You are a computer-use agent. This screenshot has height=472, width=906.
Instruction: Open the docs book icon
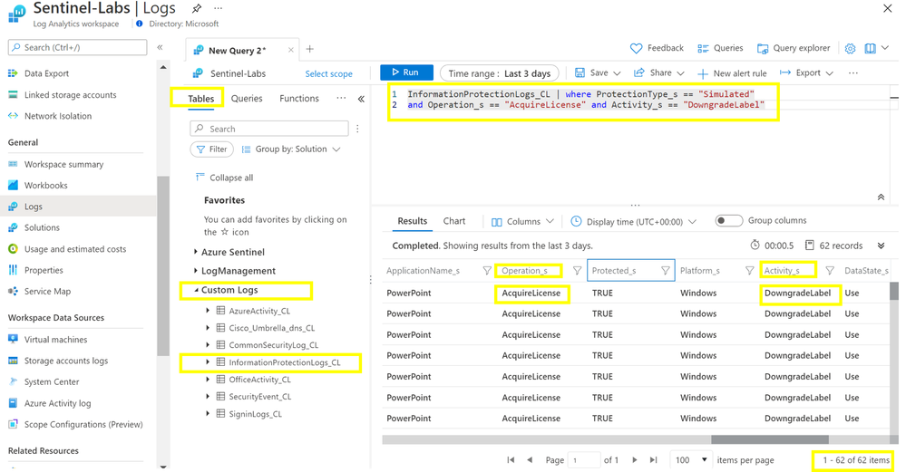pyautogui.click(x=870, y=49)
